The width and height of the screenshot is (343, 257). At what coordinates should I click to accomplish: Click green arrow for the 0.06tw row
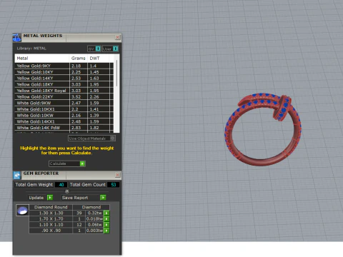click(106, 225)
